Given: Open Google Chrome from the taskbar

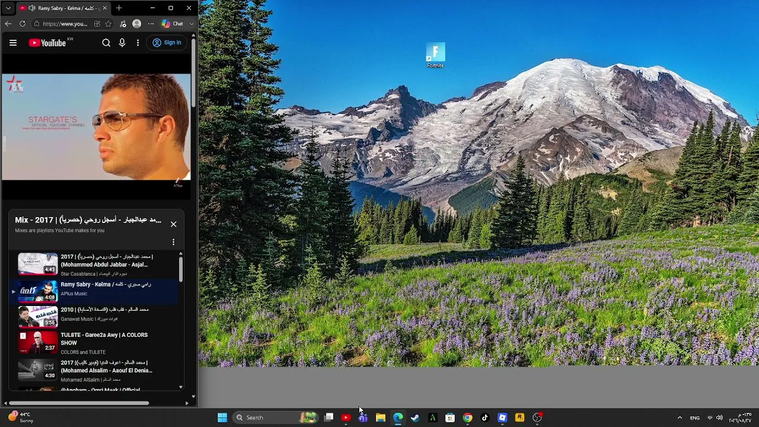Looking at the screenshot, I should [467, 418].
